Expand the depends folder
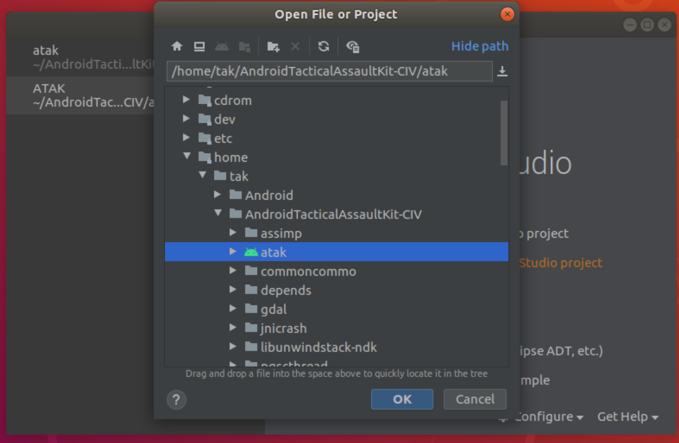Screen dimensions: 679x443 [233, 290]
